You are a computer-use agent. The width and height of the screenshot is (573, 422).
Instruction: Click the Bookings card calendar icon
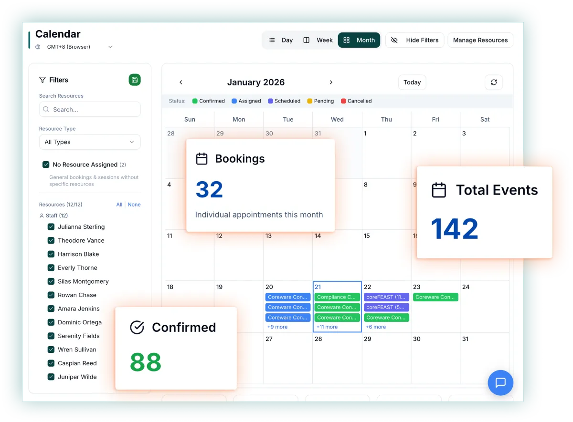coord(202,159)
